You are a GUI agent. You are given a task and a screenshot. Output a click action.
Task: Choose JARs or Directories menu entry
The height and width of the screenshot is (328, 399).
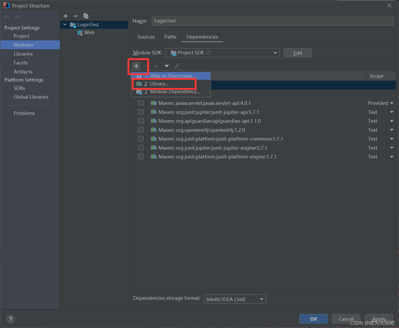[x=171, y=76]
